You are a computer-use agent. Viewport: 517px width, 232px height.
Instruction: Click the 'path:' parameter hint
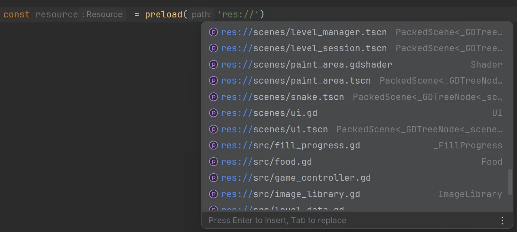point(201,15)
